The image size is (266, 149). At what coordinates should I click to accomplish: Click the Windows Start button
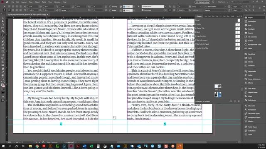[3, 146]
